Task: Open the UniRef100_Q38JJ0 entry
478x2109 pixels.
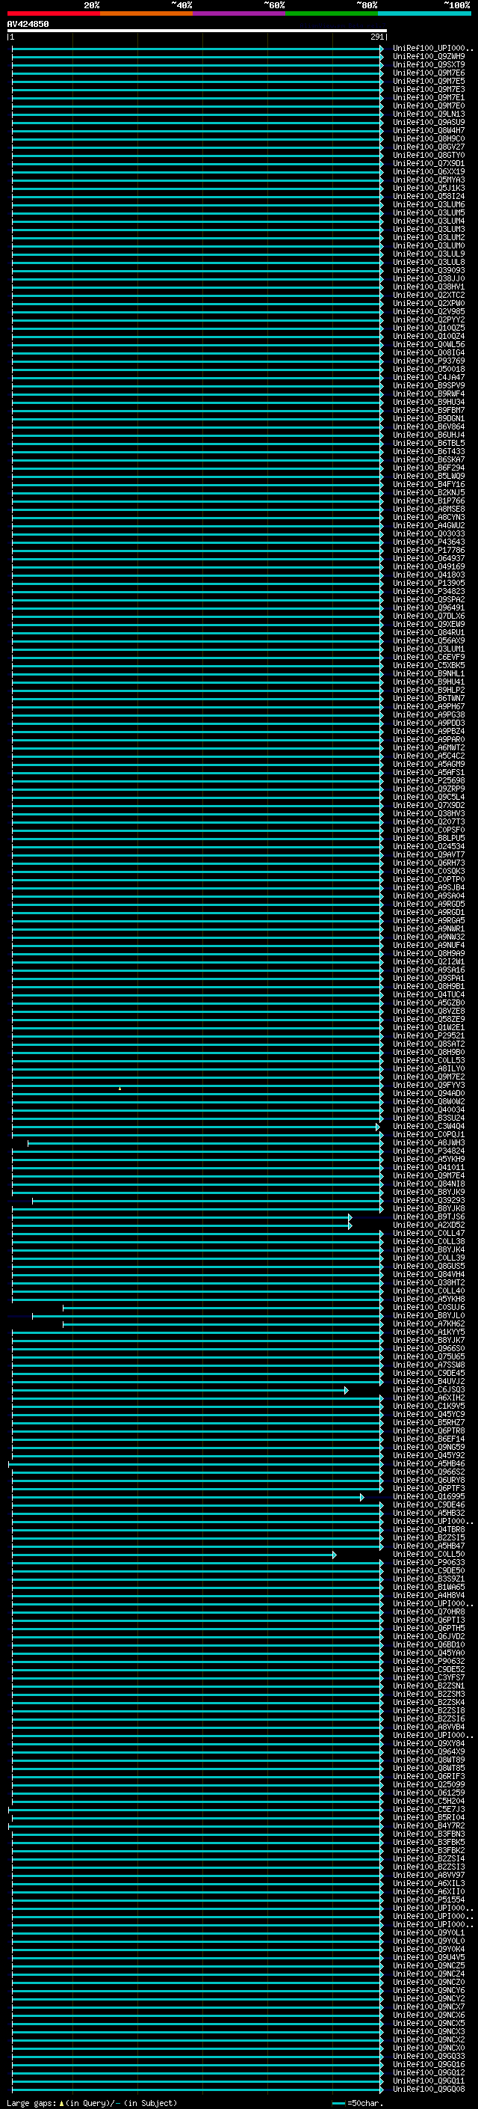Action: pos(428,278)
